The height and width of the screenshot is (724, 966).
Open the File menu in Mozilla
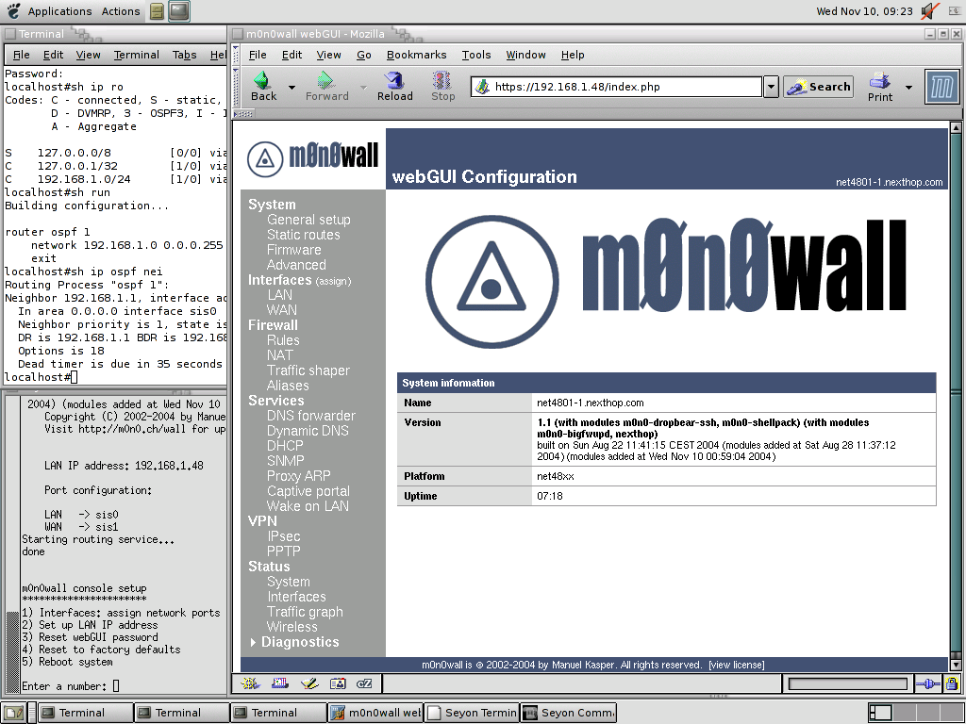coord(258,55)
